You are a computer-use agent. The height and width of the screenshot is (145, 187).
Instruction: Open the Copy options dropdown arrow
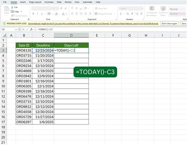click(x=21, y=11)
